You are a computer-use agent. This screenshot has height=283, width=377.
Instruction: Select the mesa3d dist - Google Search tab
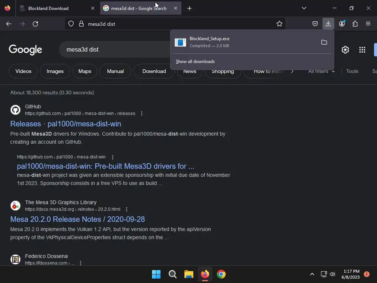[x=141, y=8]
